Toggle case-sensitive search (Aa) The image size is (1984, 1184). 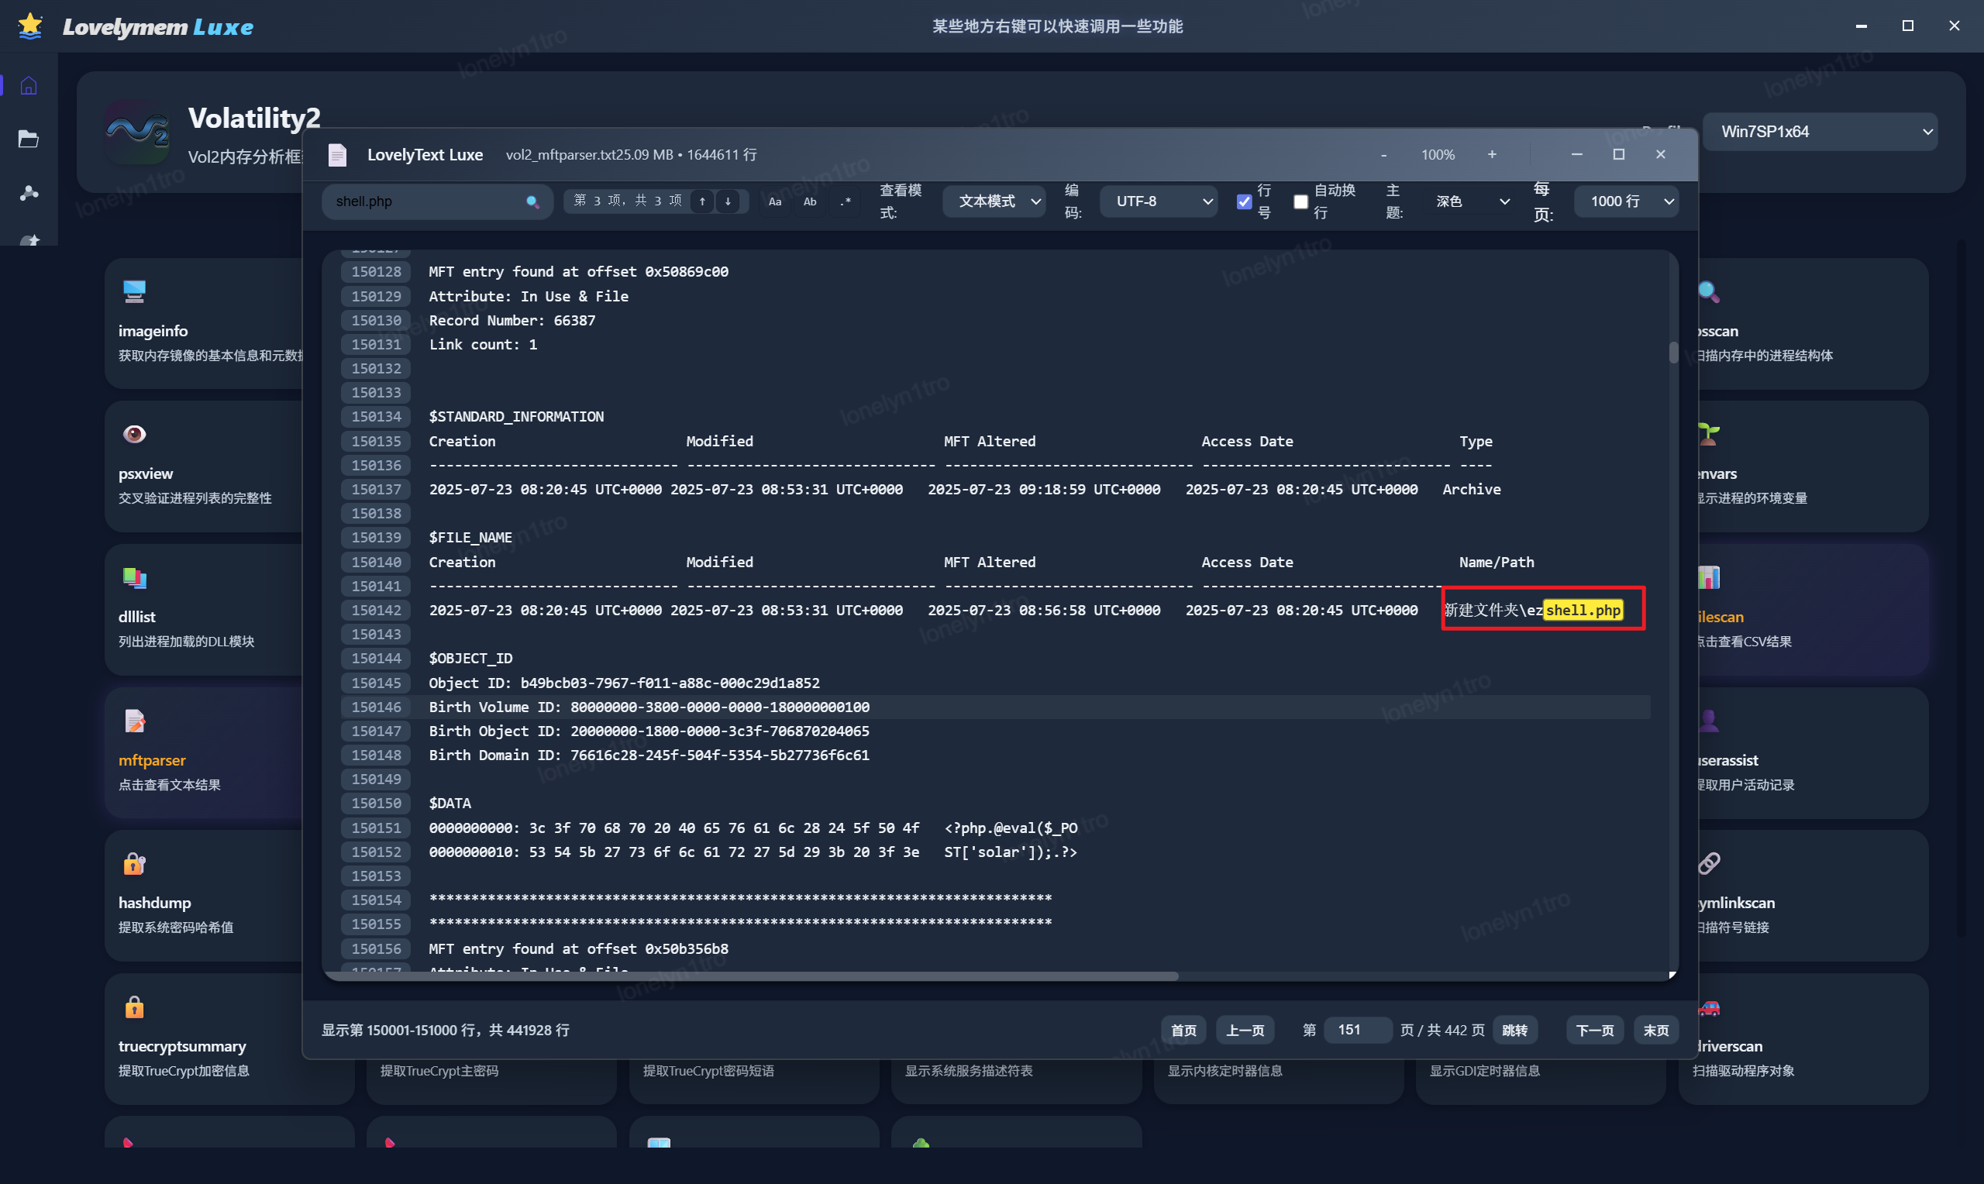[x=775, y=202]
